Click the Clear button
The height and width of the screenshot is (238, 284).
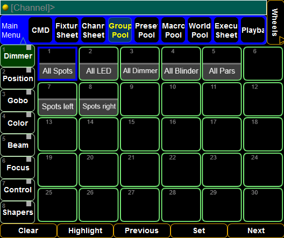coord(29,230)
